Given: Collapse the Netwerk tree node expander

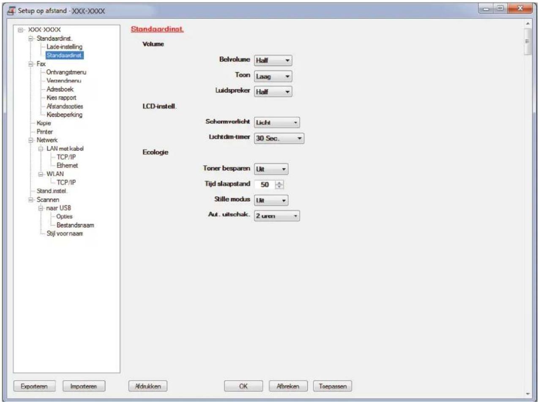Looking at the screenshot, I should [x=30, y=140].
